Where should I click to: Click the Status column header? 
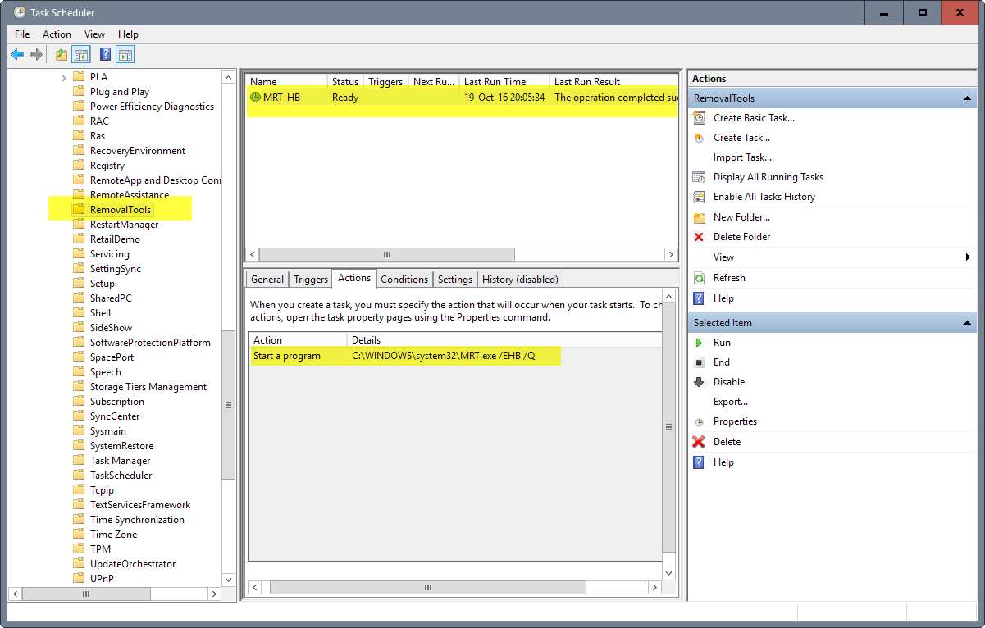(345, 81)
